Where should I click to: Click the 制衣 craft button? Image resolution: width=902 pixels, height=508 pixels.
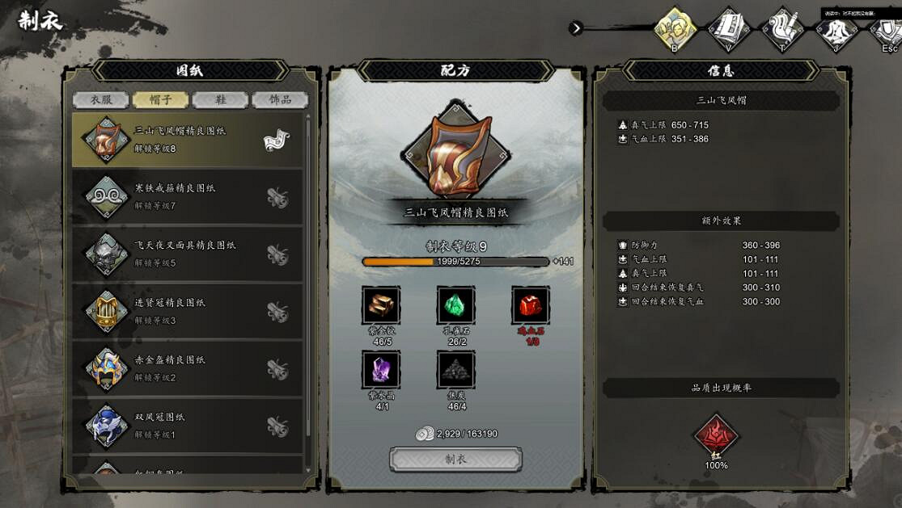tap(456, 460)
